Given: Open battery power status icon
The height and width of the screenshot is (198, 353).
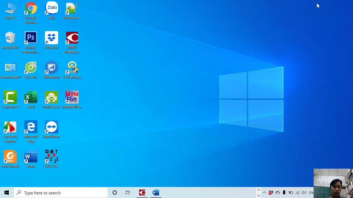Looking at the screenshot, I should (x=291, y=193).
